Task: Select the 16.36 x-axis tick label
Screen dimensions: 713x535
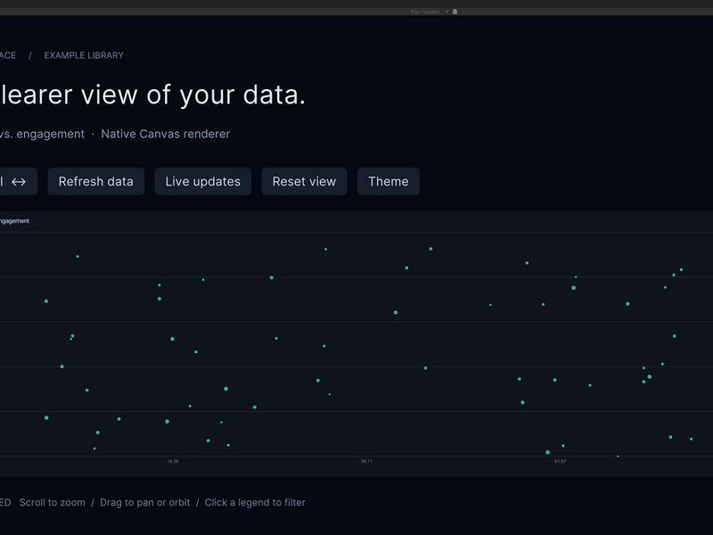Action: pyautogui.click(x=173, y=461)
